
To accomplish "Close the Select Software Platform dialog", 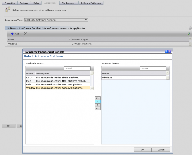I will (170, 51).
